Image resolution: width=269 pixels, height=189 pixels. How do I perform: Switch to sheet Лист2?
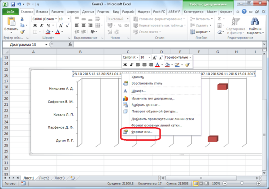pos(44,178)
